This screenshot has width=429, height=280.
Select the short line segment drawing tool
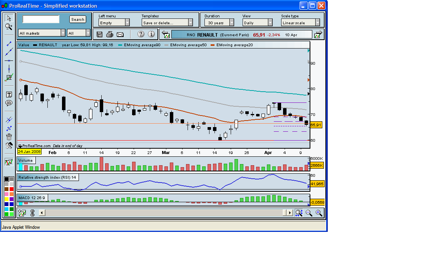9,44
